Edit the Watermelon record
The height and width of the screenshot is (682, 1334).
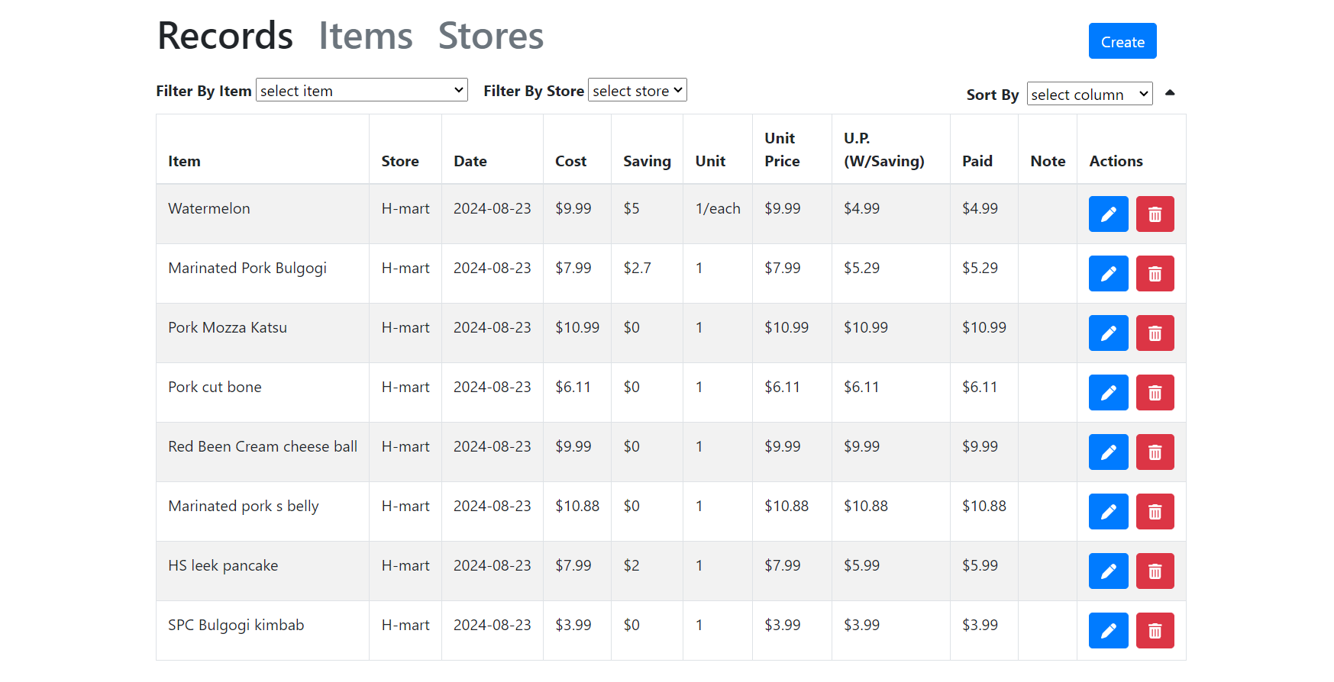[1108, 214]
